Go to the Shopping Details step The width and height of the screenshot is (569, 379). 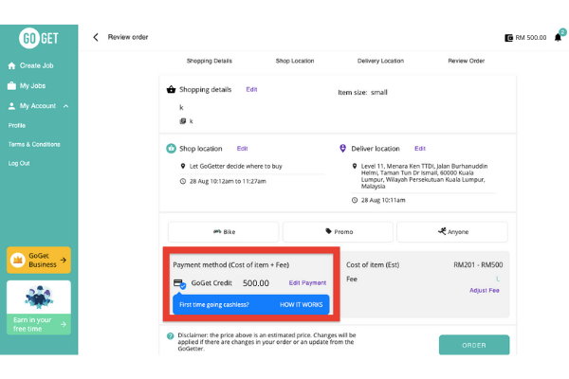pos(210,61)
